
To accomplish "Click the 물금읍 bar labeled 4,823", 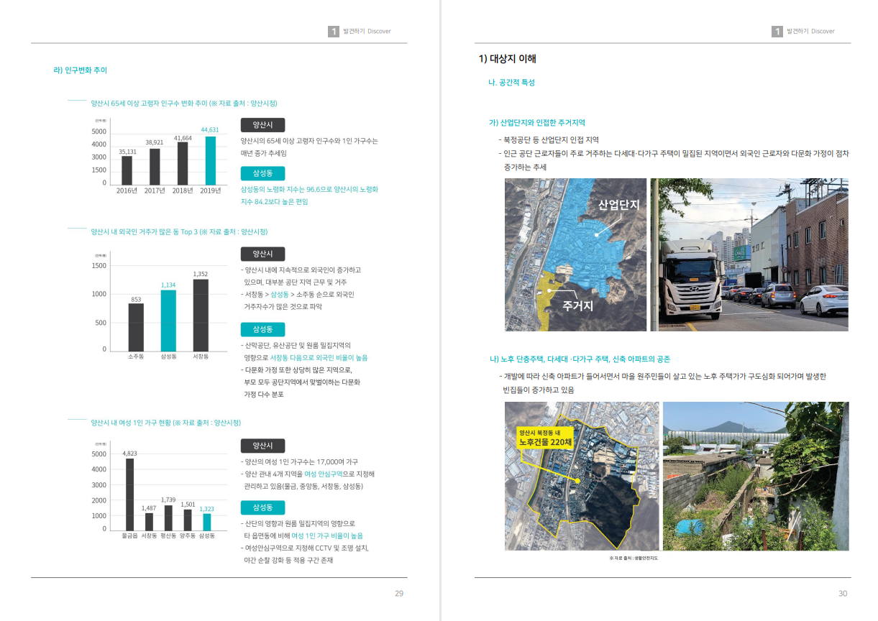I will click(129, 494).
